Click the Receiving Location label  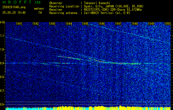pyautogui.click(x=64, y=6)
